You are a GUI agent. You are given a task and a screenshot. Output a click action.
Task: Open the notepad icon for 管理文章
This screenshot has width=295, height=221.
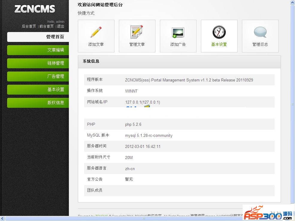137,32
